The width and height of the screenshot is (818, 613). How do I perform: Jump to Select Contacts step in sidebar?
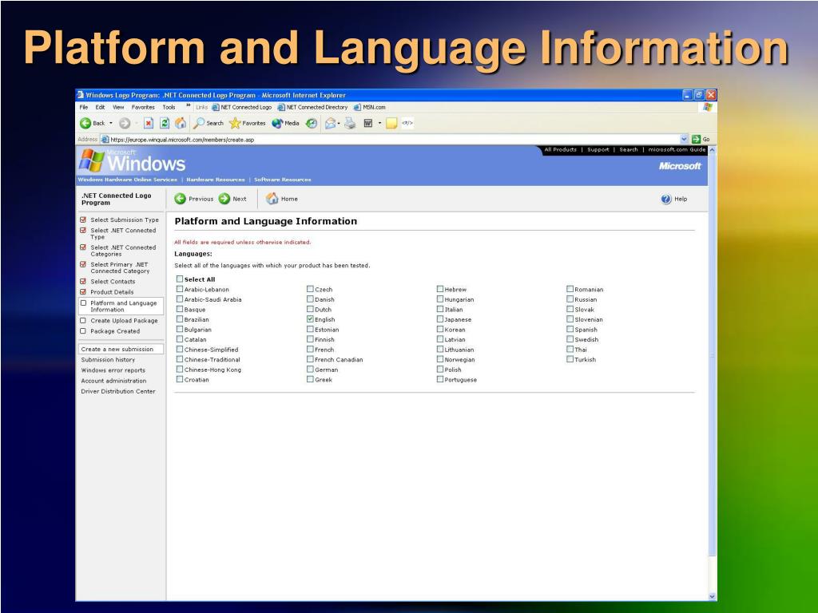click(x=113, y=282)
